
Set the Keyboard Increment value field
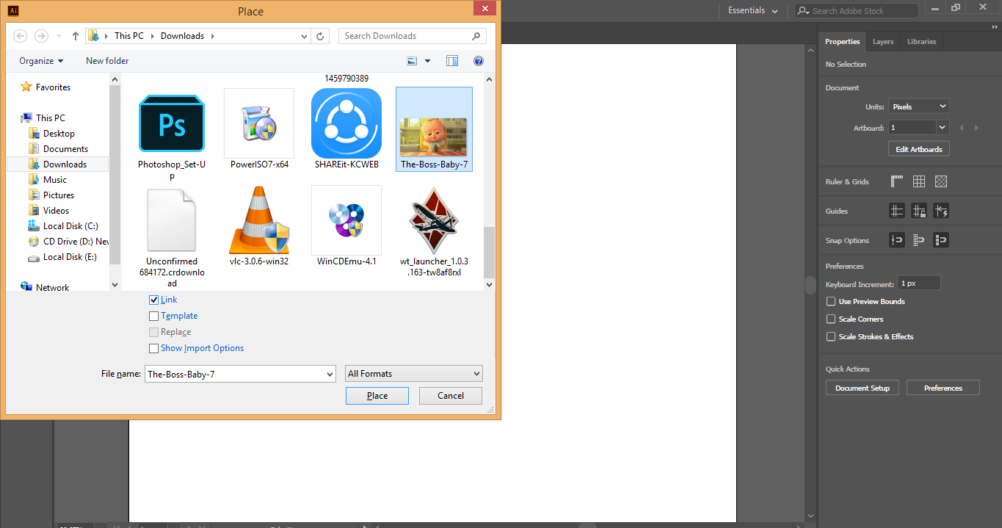pos(918,283)
